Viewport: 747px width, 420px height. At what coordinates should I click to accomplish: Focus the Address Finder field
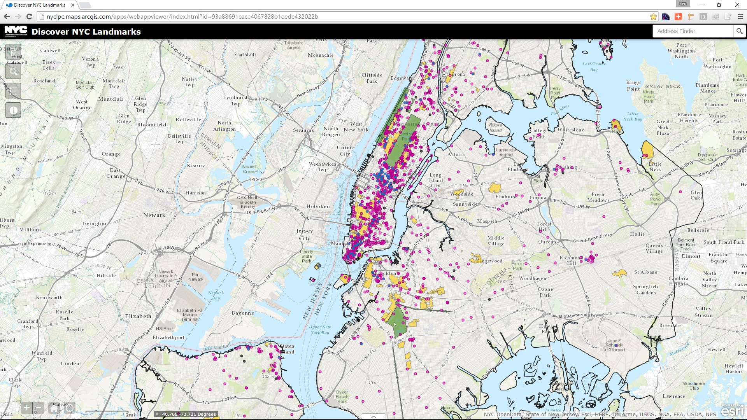[693, 31]
